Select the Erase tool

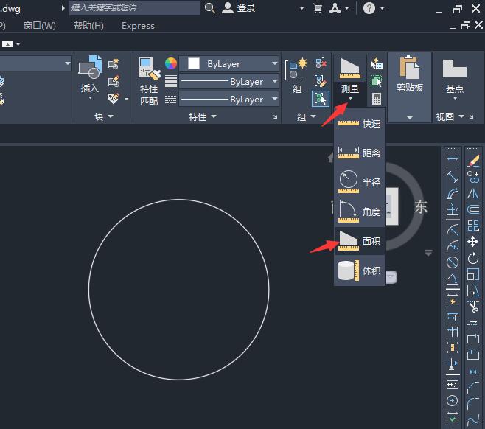(x=473, y=161)
